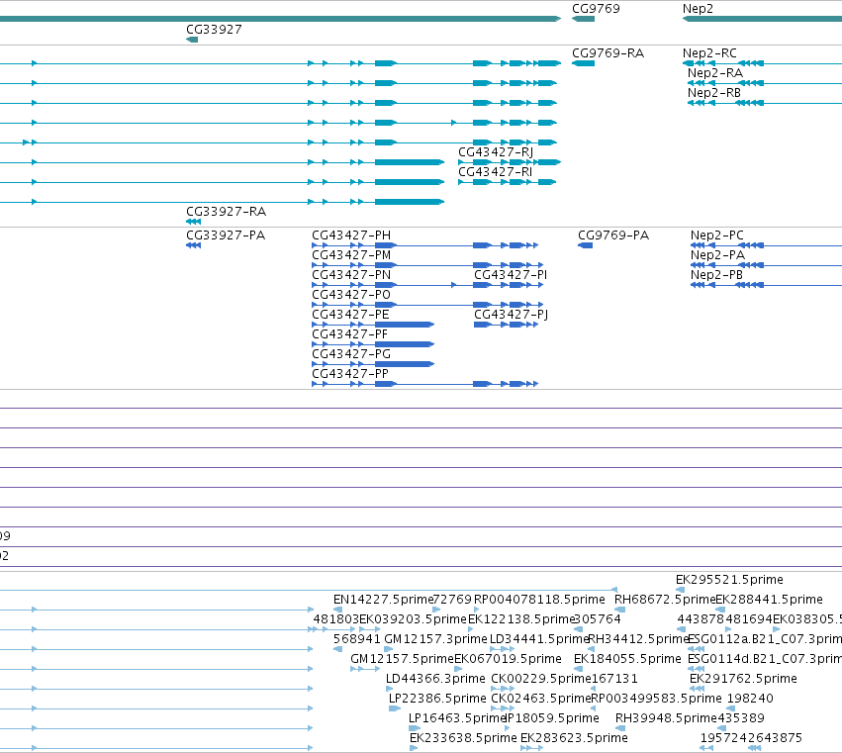The image size is (842, 753).
Task: Open the CG33927 gene label
Action: [x=214, y=30]
